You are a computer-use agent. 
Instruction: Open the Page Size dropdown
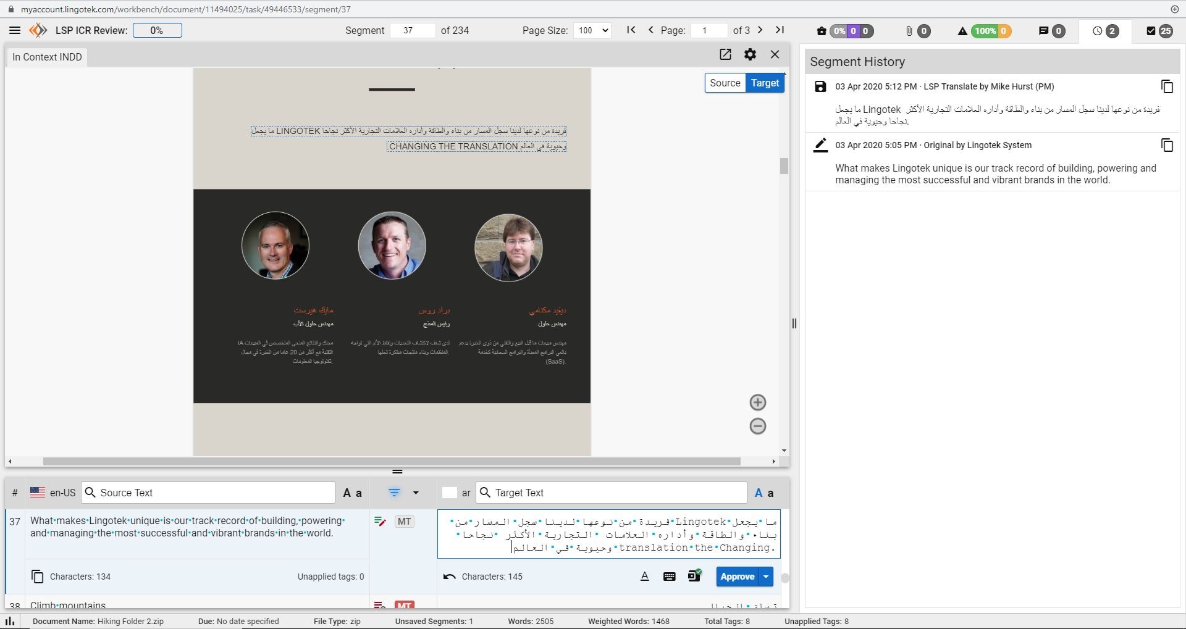[592, 31]
